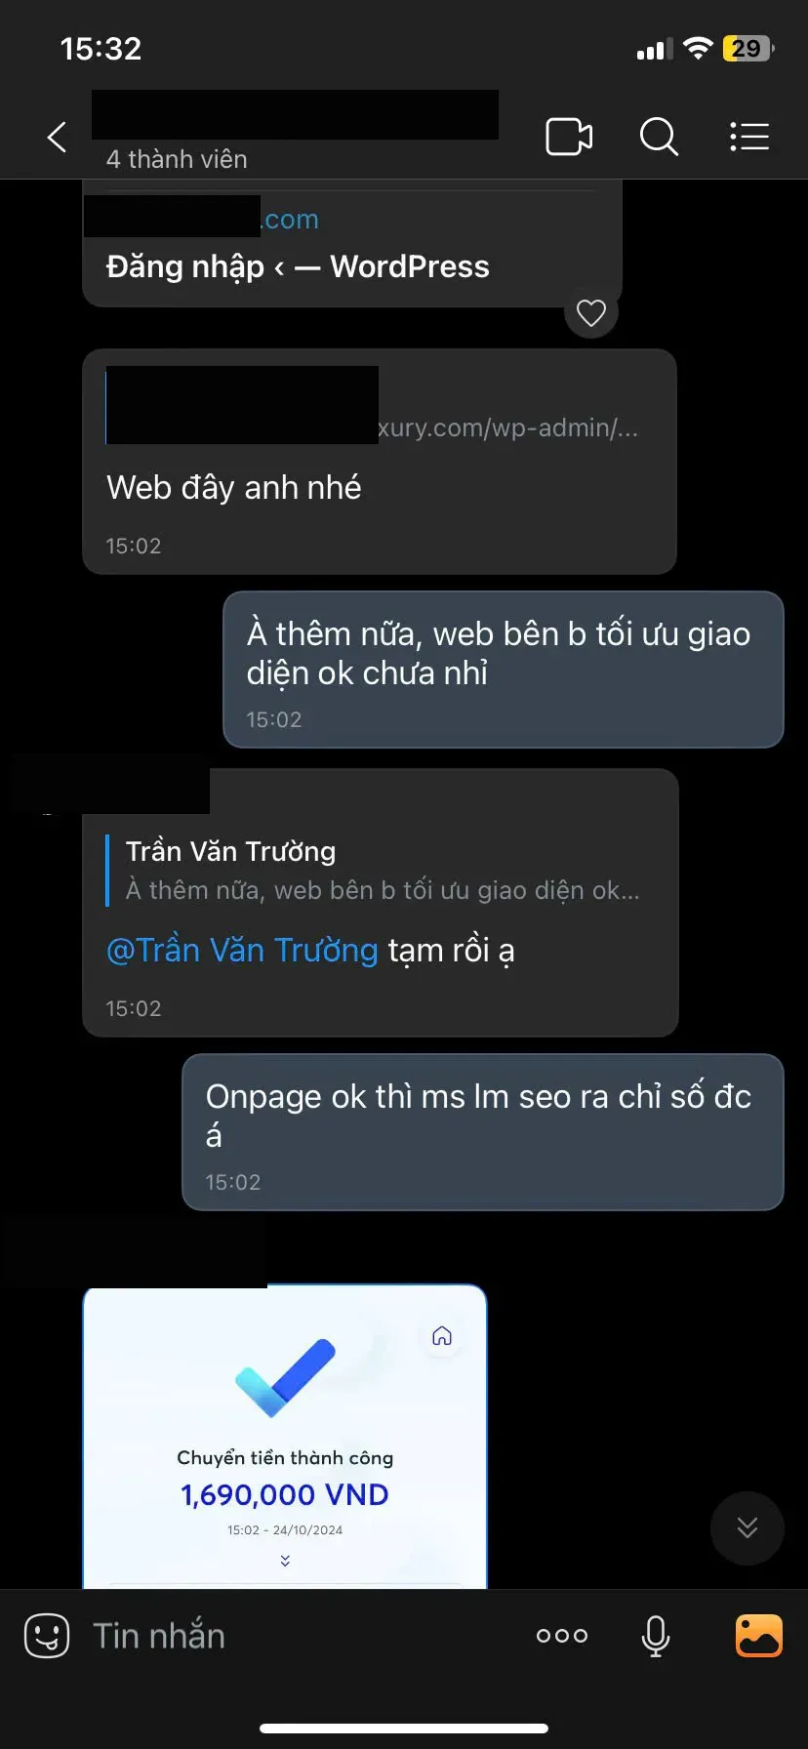Open the transfer success image
This screenshot has width=808, height=1749.
[x=285, y=1437]
